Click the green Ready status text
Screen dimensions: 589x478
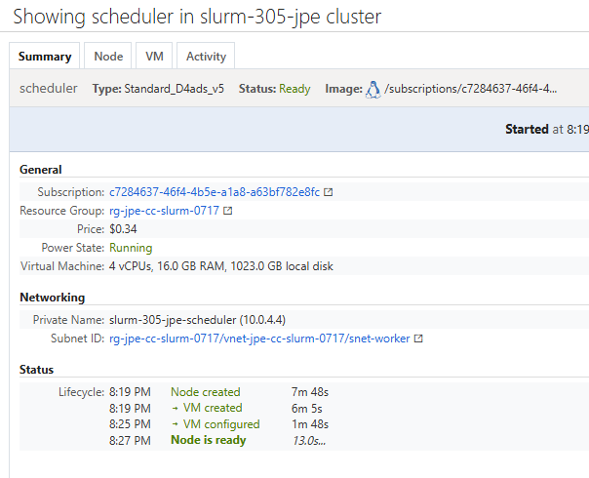pyautogui.click(x=294, y=89)
